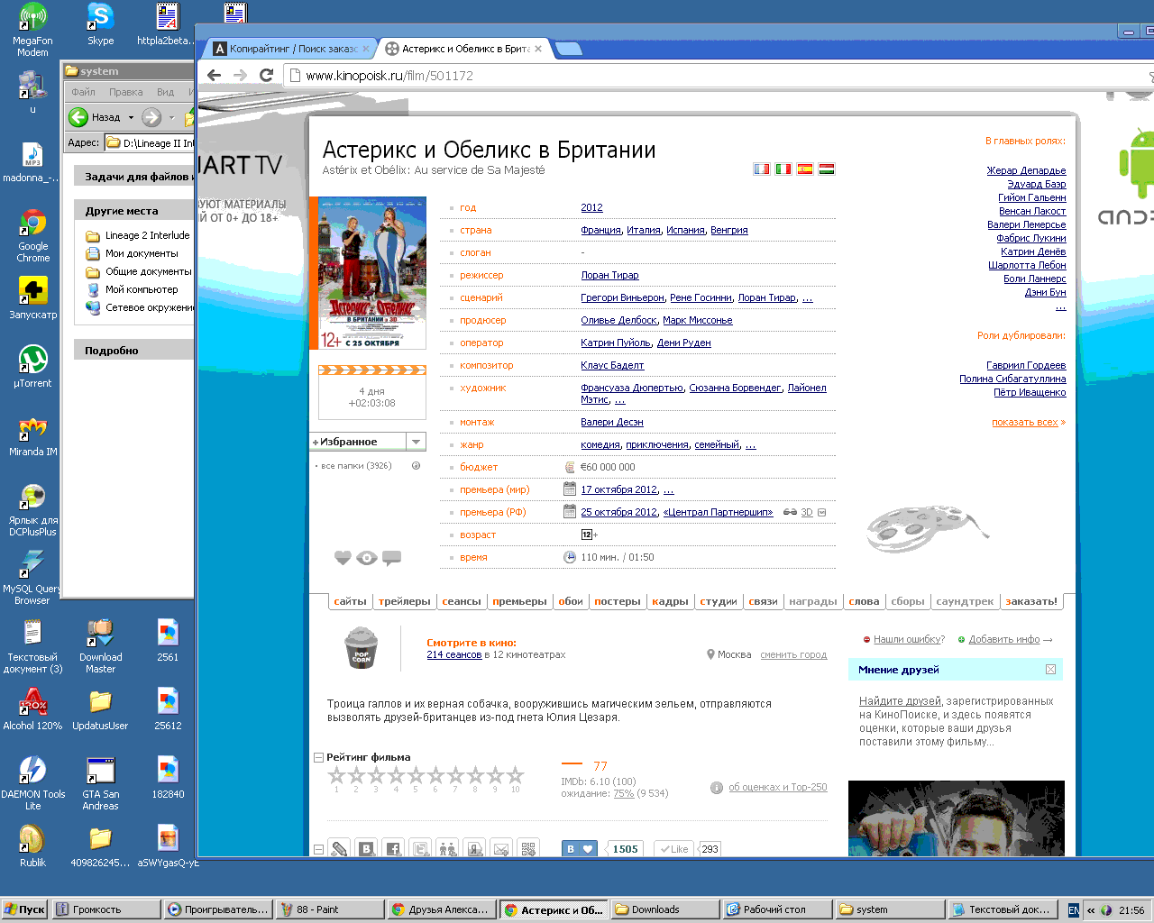The height and width of the screenshot is (923, 1154).
Task: Open Lineage 2 Interlude folder link
Action: pyautogui.click(x=147, y=236)
